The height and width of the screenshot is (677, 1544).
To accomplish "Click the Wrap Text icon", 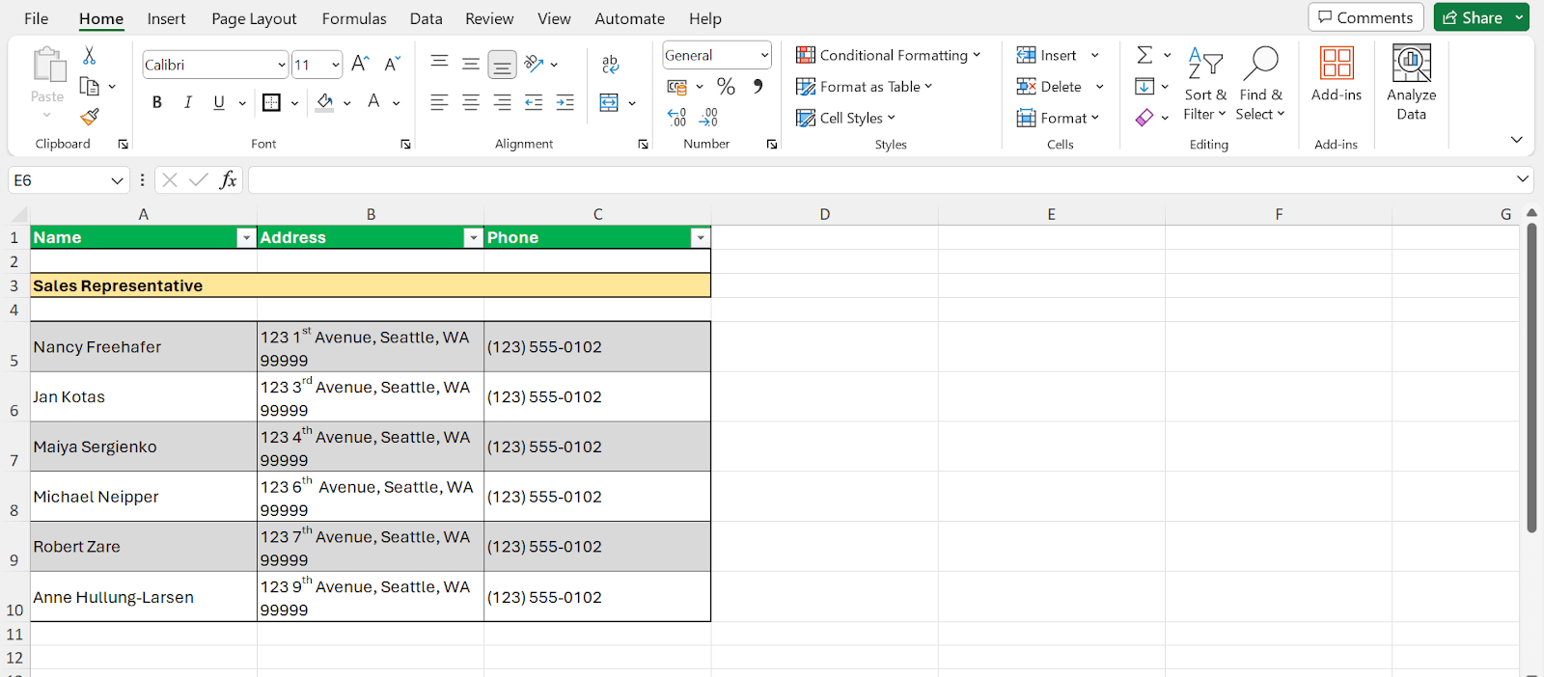I will tap(610, 64).
